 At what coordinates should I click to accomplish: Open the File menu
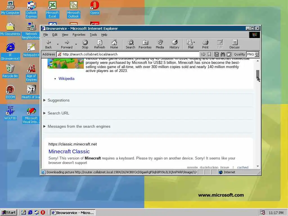point(46,35)
